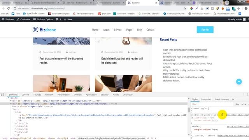Show more Styles pane tabs with chevron
The image size is (249, 140).
coord(233,100)
